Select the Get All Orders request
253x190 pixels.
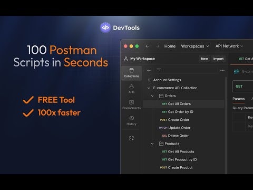coord(184,104)
